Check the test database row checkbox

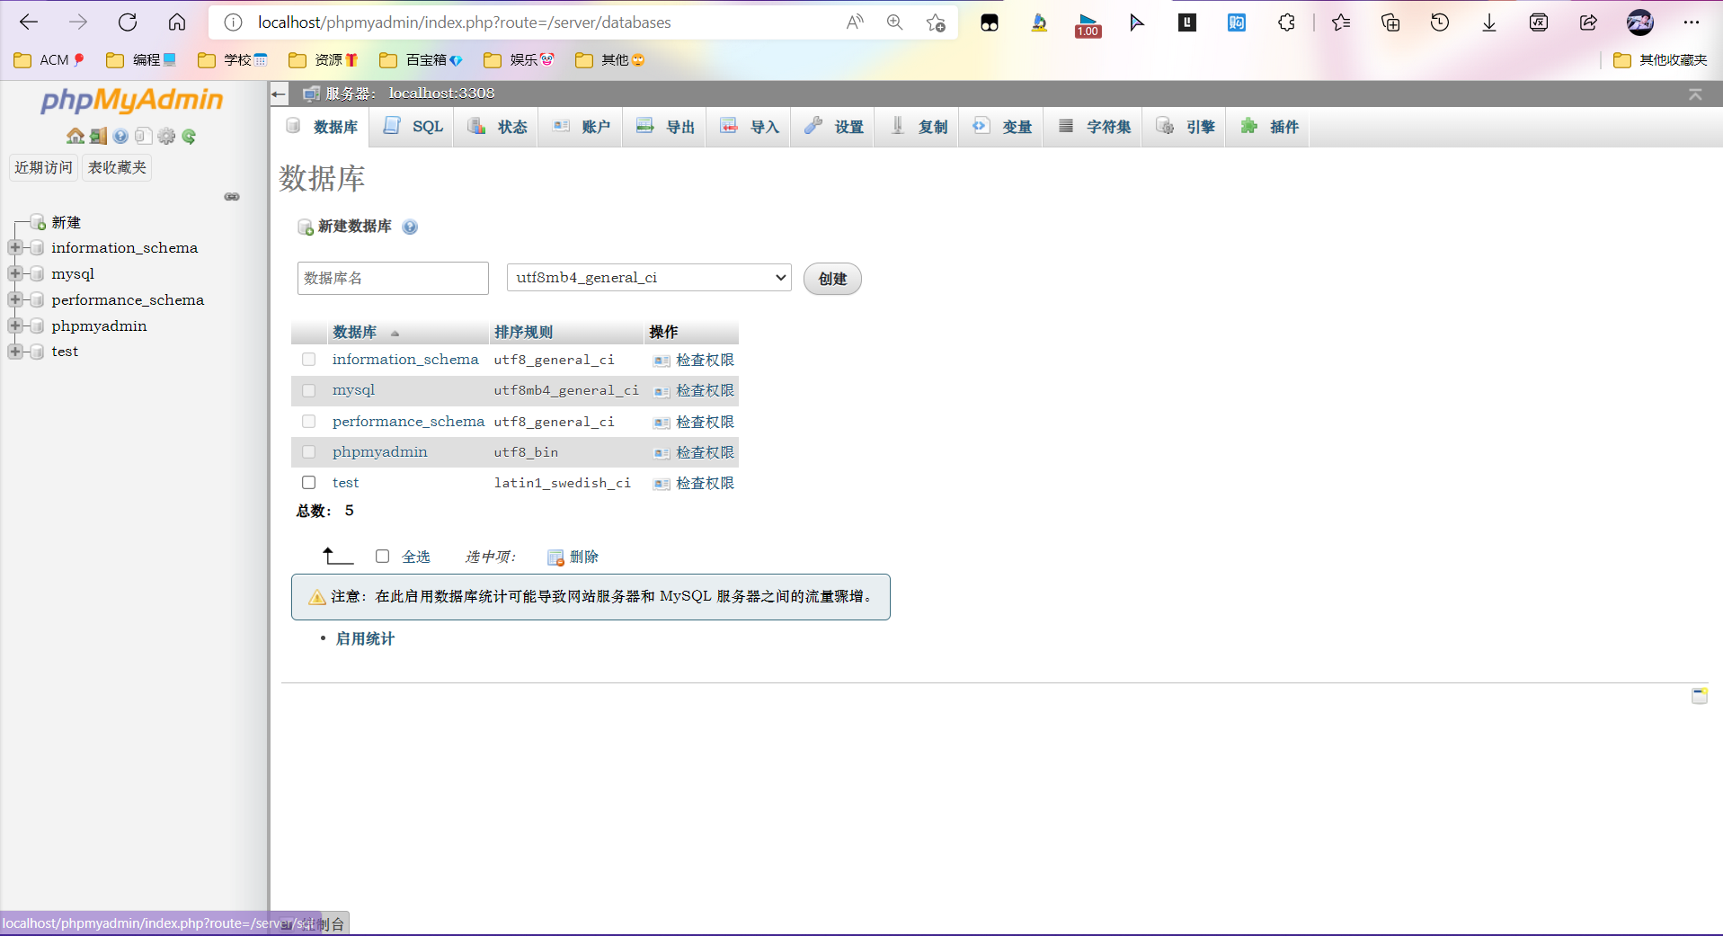309,483
